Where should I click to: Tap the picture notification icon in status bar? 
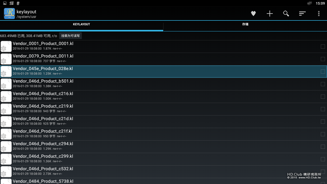5,3
